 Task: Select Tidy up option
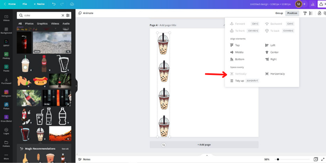coord(245,81)
